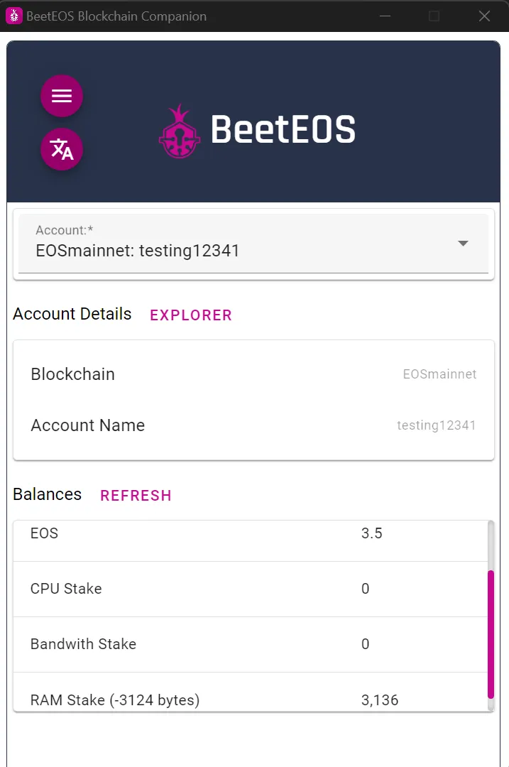Select the Bandwith Stake row
Screen dimensions: 509x767
coord(251,644)
